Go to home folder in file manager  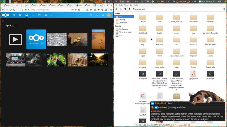[x=129, y=9]
